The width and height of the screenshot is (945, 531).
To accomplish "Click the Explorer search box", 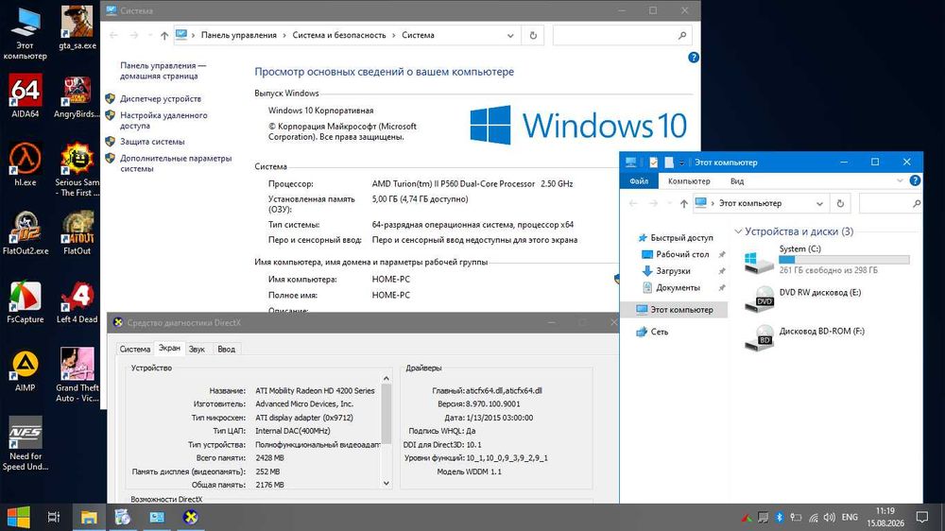I will coord(890,204).
